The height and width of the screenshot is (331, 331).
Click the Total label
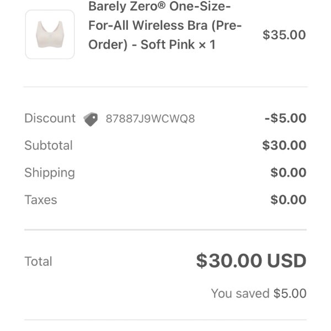click(x=38, y=261)
